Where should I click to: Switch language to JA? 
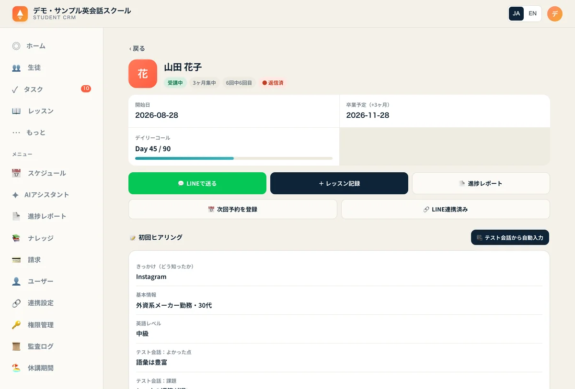click(x=516, y=13)
